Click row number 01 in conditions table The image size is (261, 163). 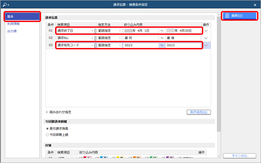click(51, 30)
